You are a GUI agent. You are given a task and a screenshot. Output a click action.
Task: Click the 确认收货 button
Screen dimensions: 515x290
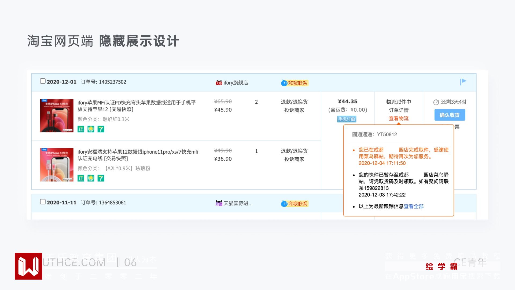pos(450,115)
